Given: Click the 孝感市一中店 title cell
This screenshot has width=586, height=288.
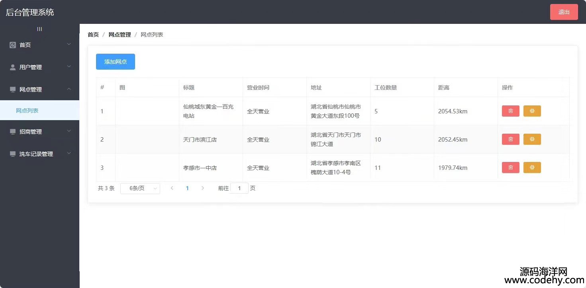Looking at the screenshot, I should [x=200, y=168].
